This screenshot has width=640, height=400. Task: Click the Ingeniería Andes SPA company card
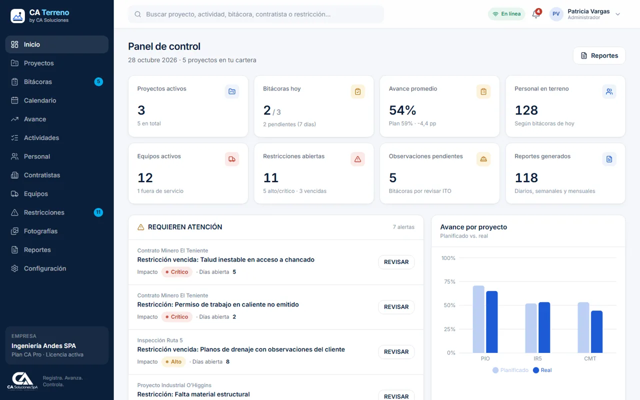coord(57,345)
